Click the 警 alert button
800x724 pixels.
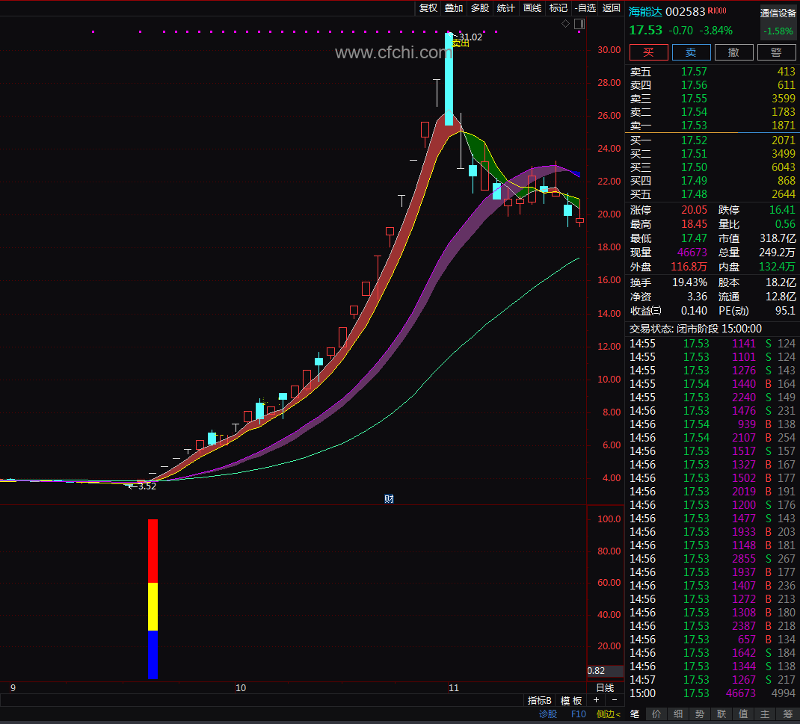[777, 52]
